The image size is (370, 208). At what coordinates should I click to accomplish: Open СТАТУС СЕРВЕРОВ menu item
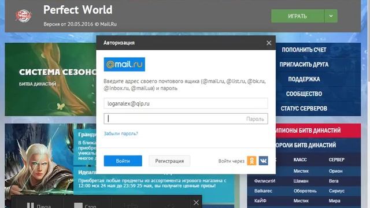tap(304, 108)
